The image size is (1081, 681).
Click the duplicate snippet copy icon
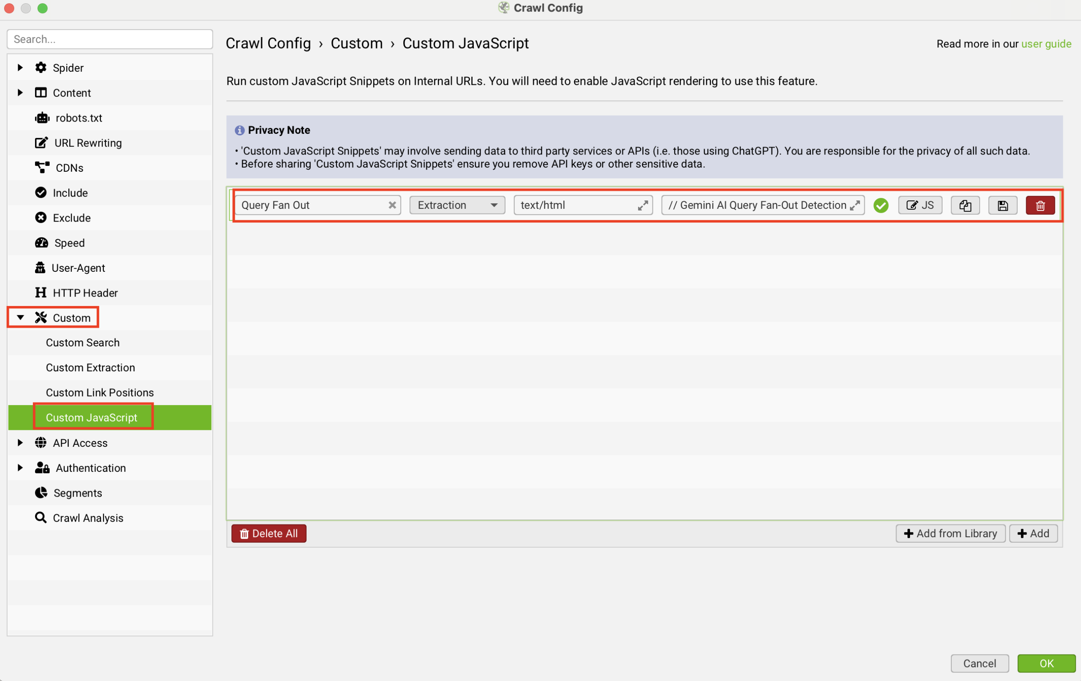click(965, 205)
